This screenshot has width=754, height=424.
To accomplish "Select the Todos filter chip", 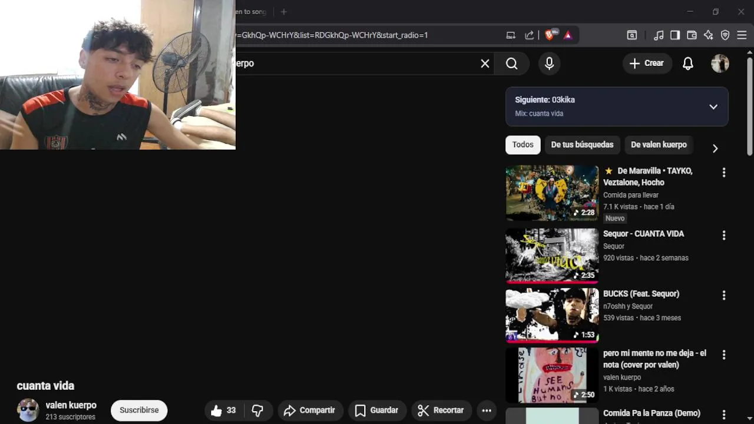I will tap(522, 144).
